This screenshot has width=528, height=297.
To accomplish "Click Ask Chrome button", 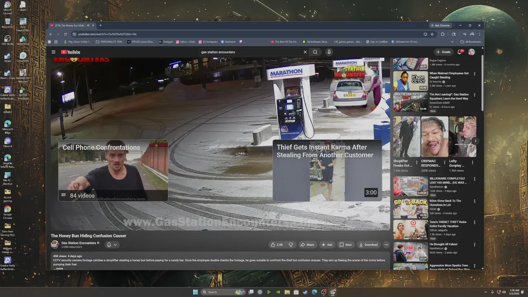I will point(440,25).
